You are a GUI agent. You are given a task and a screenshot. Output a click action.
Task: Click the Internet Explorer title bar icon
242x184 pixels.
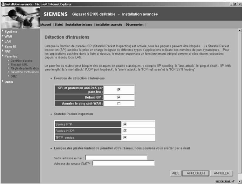(x=3, y=4)
